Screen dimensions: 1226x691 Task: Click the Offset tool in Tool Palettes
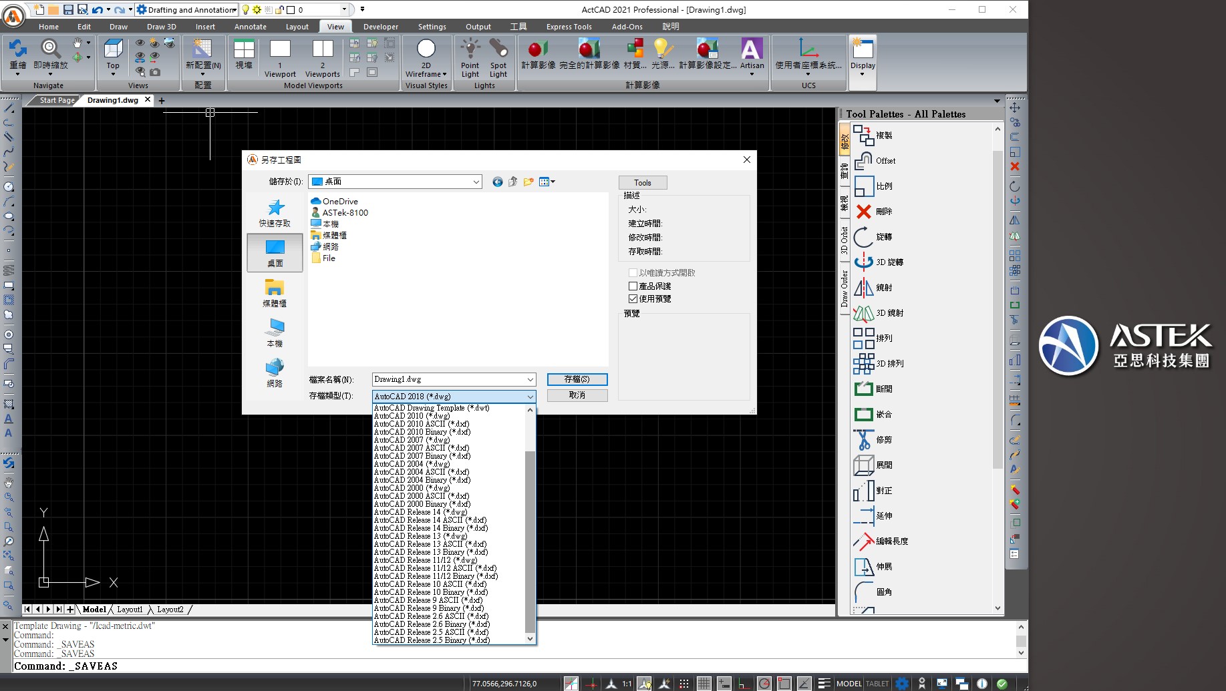875,161
